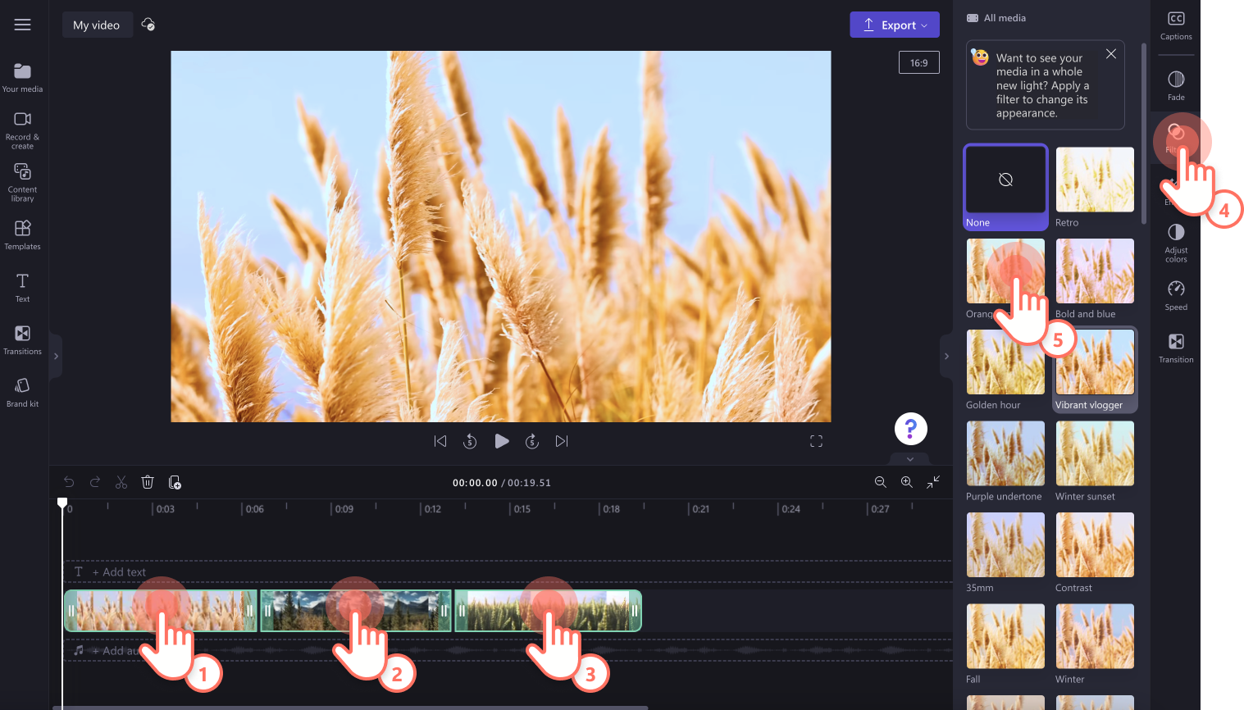Image resolution: width=1244 pixels, height=710 pixels.
Task: Fit timeline to screen
Action: (933, 482)
